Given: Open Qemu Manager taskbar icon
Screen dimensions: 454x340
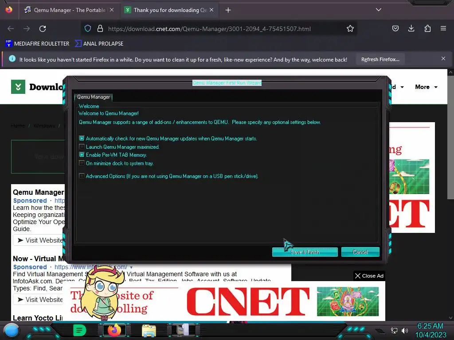Looking at the screenshot, I should coord(184,330).
